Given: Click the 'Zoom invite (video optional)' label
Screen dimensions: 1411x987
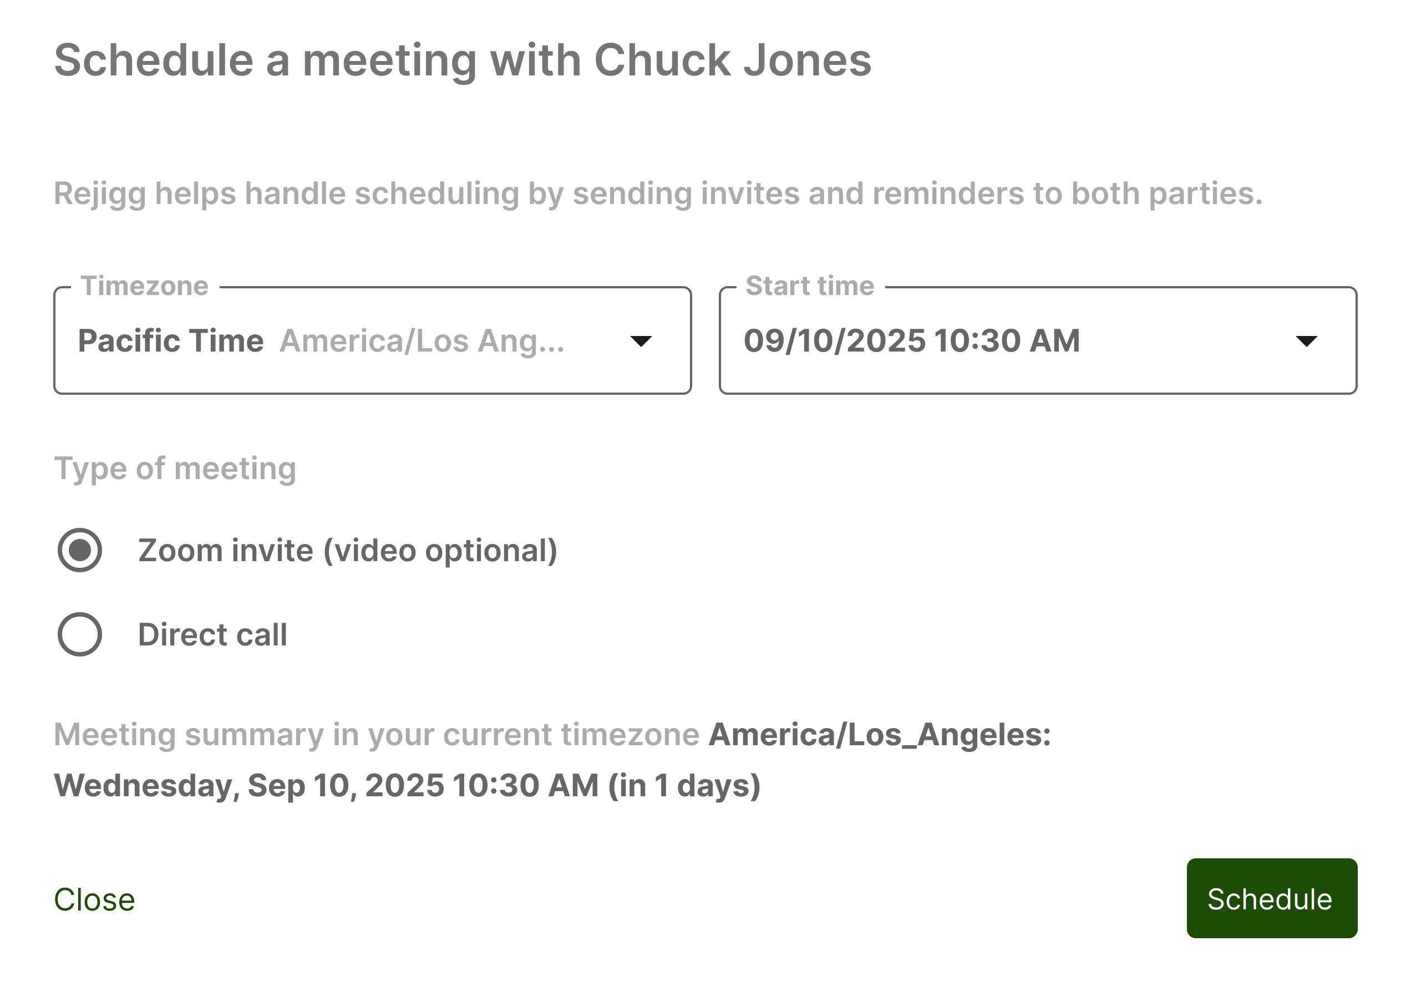Looking at the screenshot, I should (x=347, y=550).
